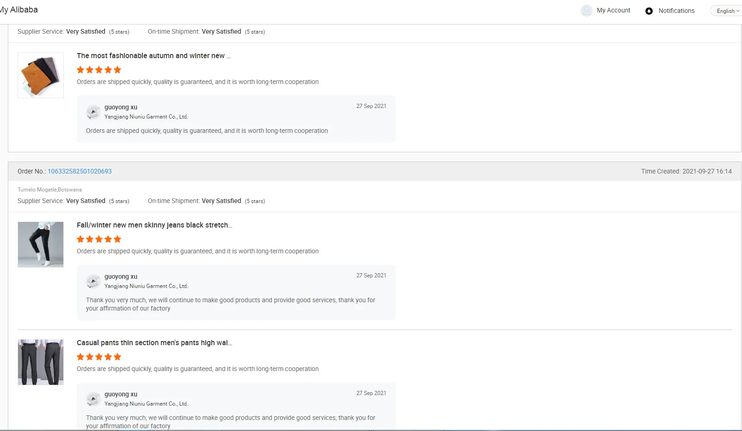Click star rating under skinny jeans review

pyautogui.click(x=99, y=239)
